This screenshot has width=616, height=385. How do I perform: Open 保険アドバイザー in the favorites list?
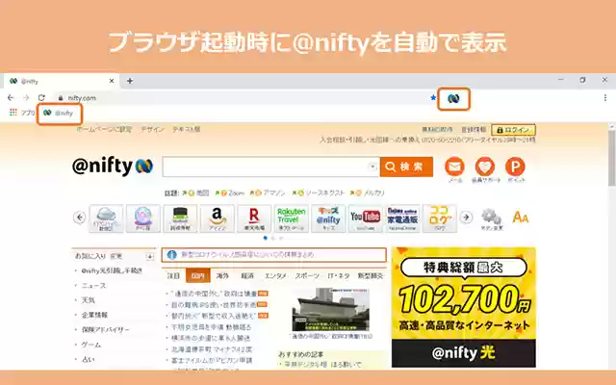click(x=105, y=329)
